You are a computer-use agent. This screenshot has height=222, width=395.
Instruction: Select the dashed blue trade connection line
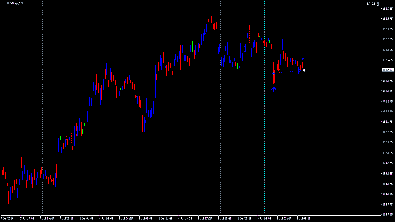point(288,72)
